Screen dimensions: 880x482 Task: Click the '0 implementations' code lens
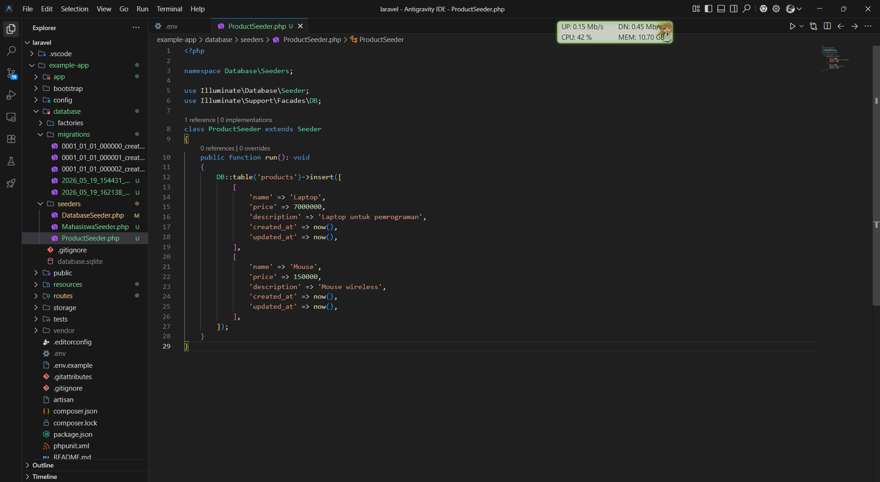click(x=246, y=120)
